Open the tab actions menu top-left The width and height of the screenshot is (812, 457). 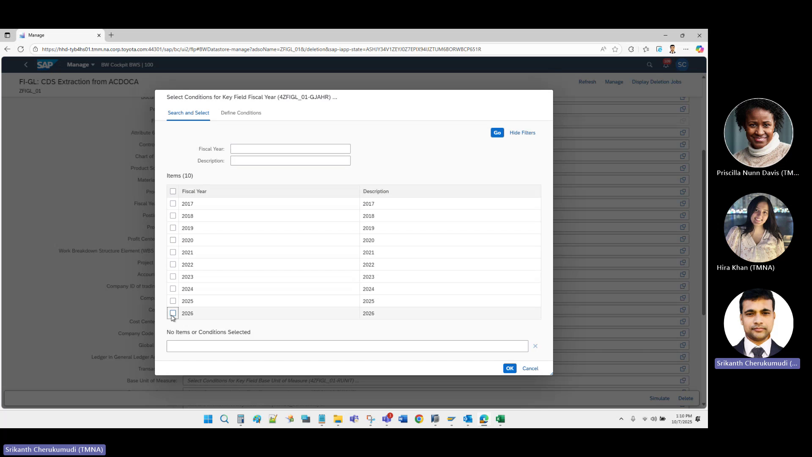pos(7,35)
